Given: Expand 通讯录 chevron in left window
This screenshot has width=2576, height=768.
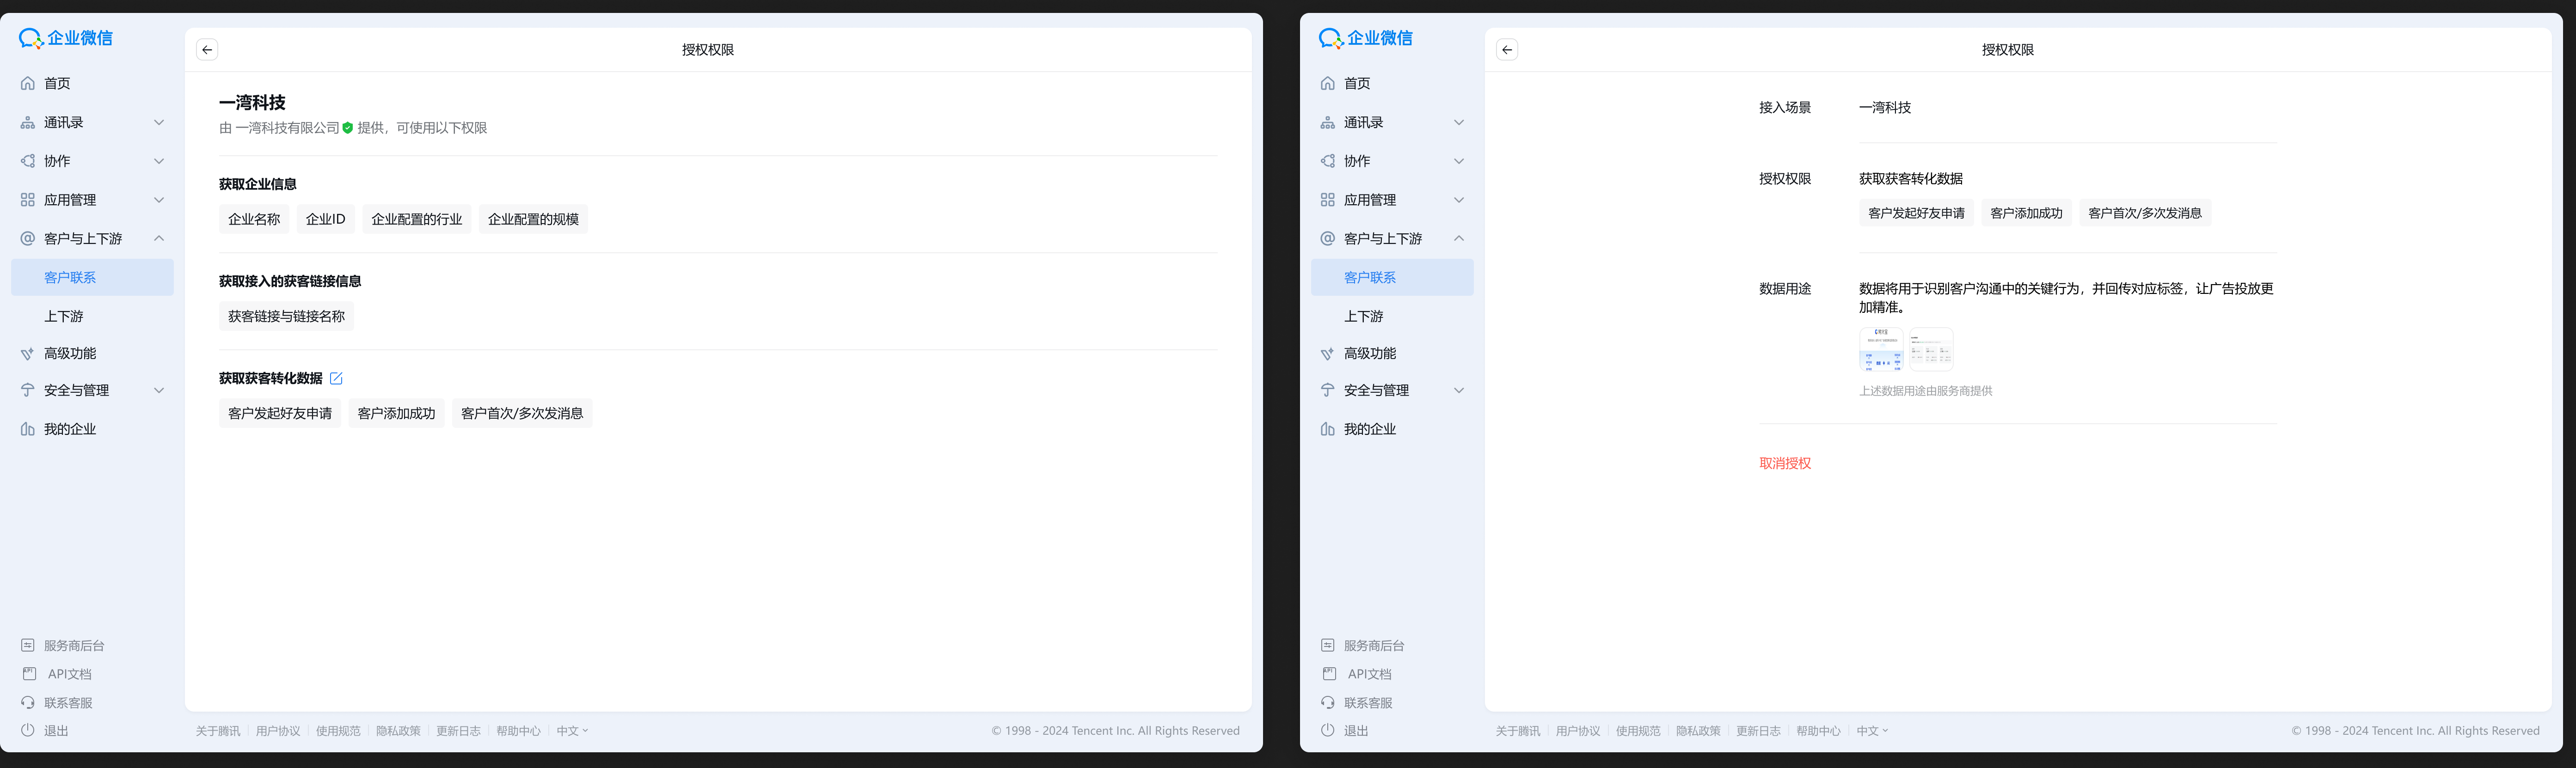Looking at the screenshot, I should point(159,122).
